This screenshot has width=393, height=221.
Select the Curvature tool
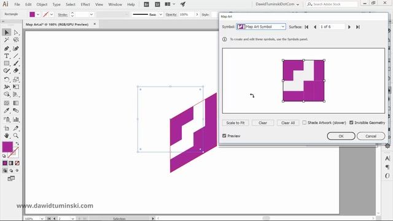click(16, 48)
